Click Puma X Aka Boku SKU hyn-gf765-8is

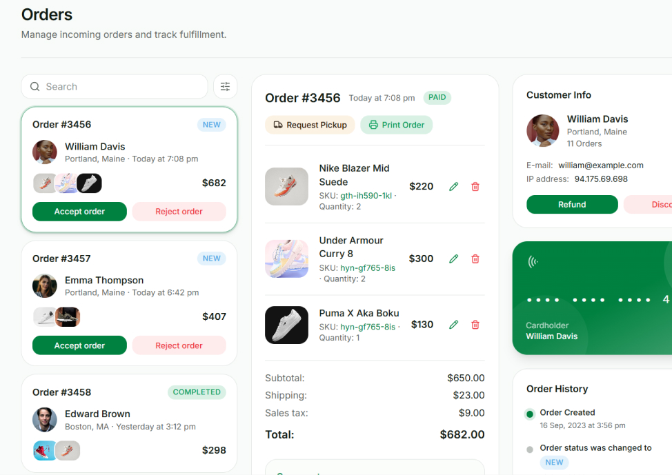pos(368,327)
